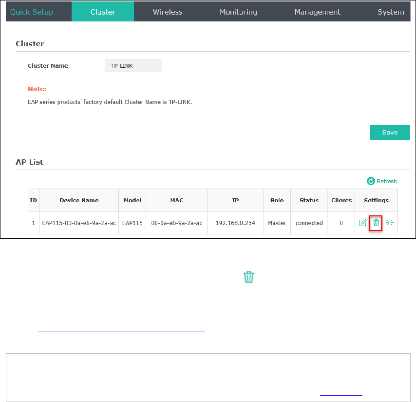416x402 pixels.
Task: Focus the Cluster Name input field
Action: click(133, 66)
